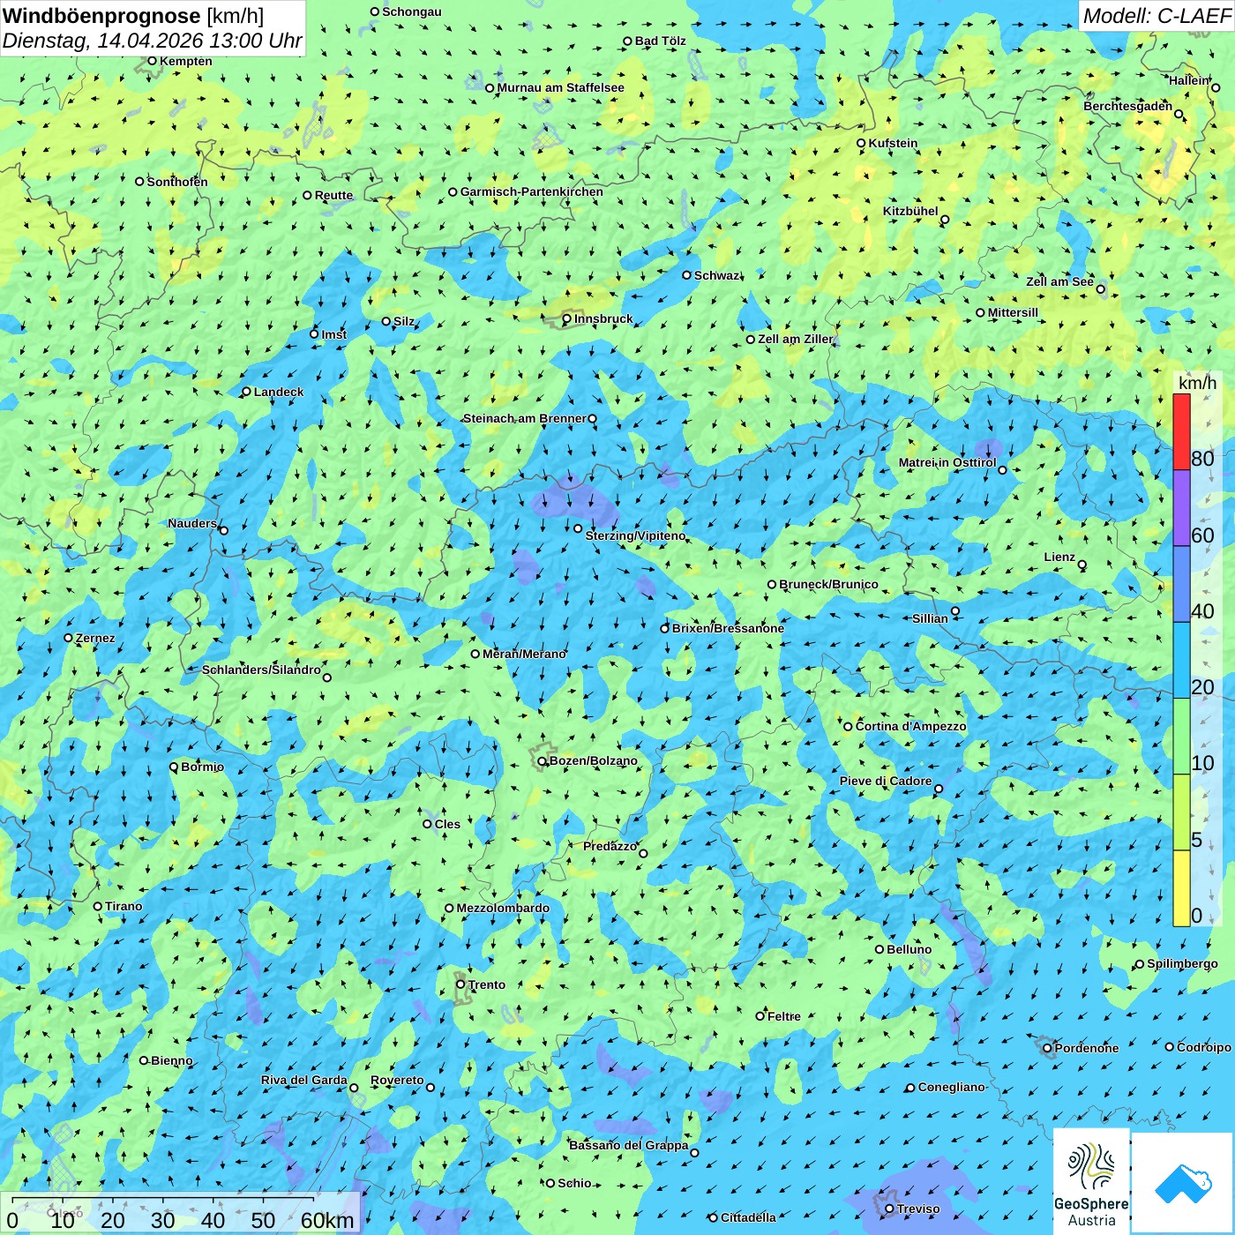Click the Brixen/Bressanone label
The width and height of the screenshot is (1235, 1235).
click(728, 628)
